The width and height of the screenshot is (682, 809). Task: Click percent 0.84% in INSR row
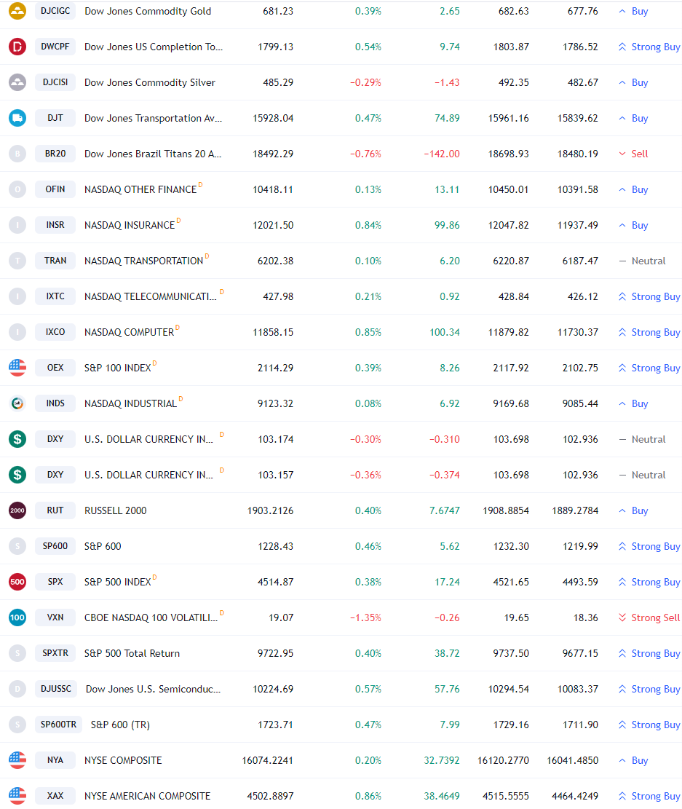tap(368, 225)
